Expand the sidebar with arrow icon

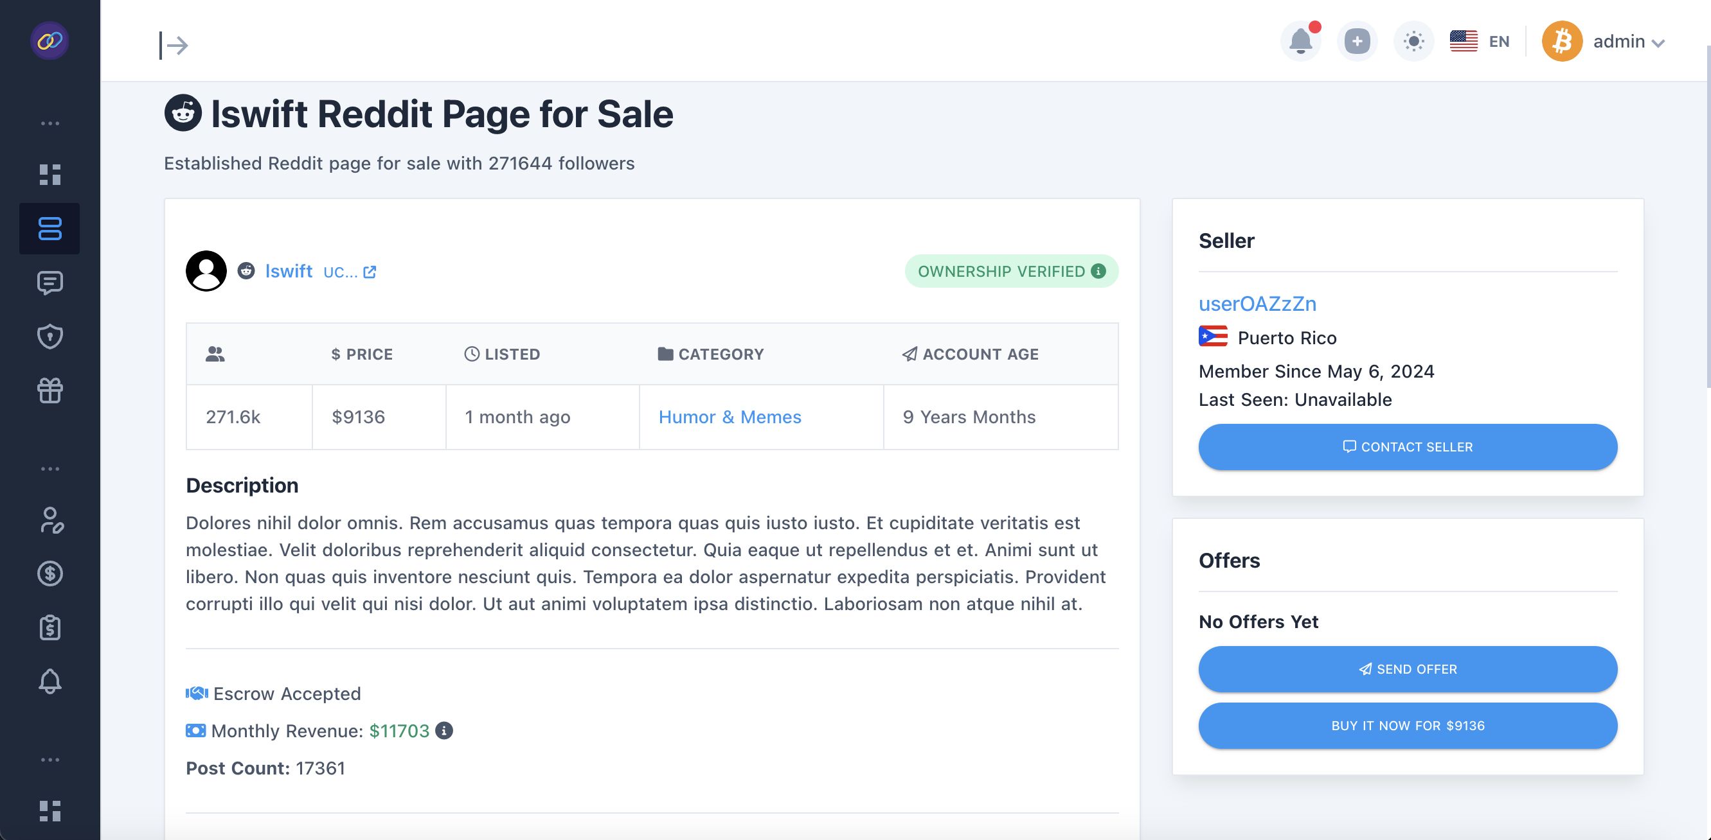(x=174, y=45)
